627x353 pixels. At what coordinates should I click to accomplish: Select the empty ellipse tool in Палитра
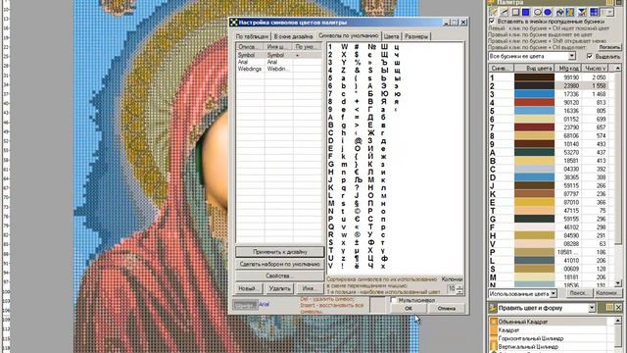pos(538,12)
